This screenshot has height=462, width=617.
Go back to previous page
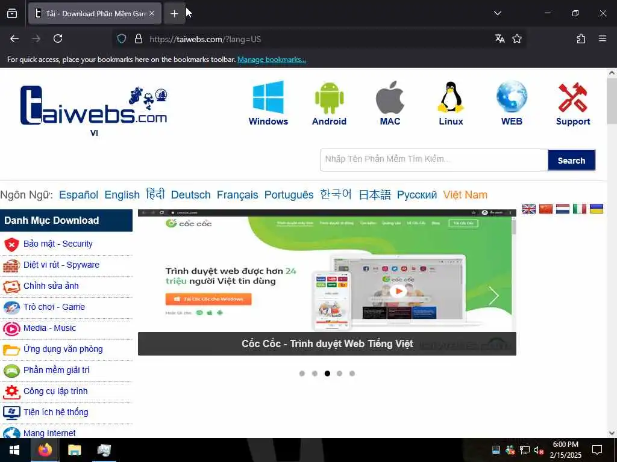(14, 38)
